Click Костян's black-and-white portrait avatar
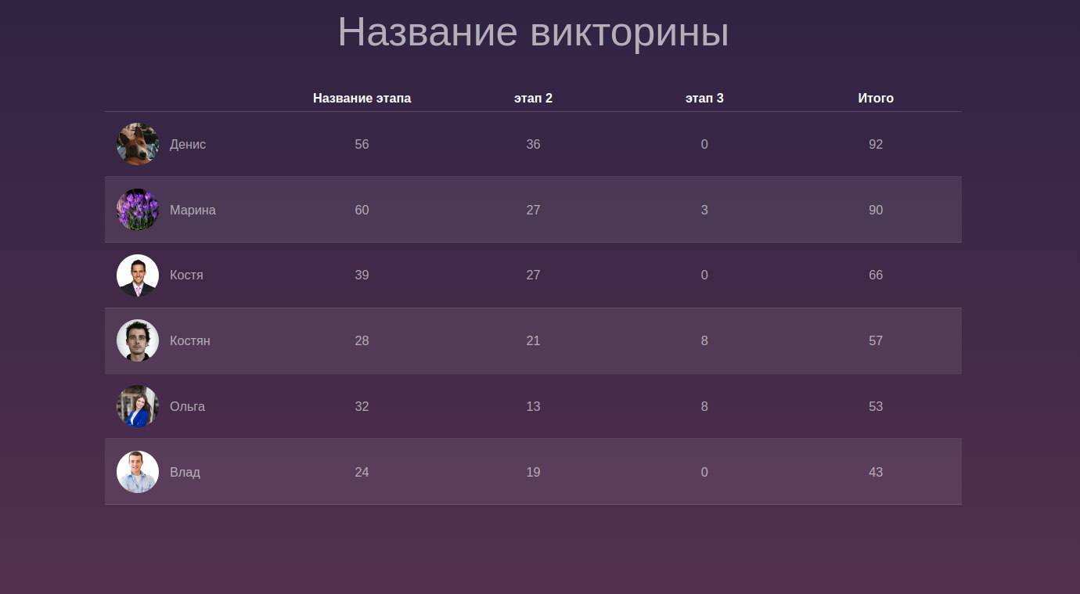 coord(138,340)
